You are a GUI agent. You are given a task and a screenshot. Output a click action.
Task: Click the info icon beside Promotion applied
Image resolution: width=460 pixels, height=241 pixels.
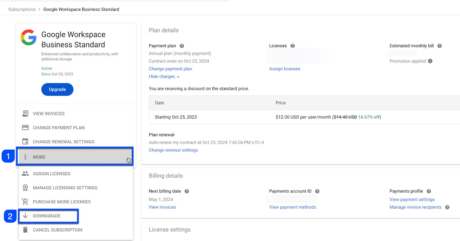(430, 61)
